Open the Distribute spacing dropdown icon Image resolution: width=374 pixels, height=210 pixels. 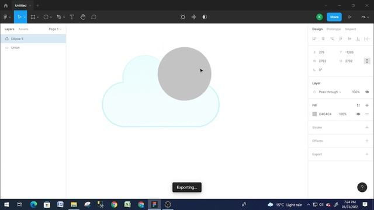(367, 39)
